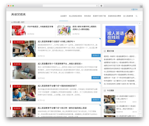
Task: Click the red 英语网课 category tag
Action: [x=17, y=64]
